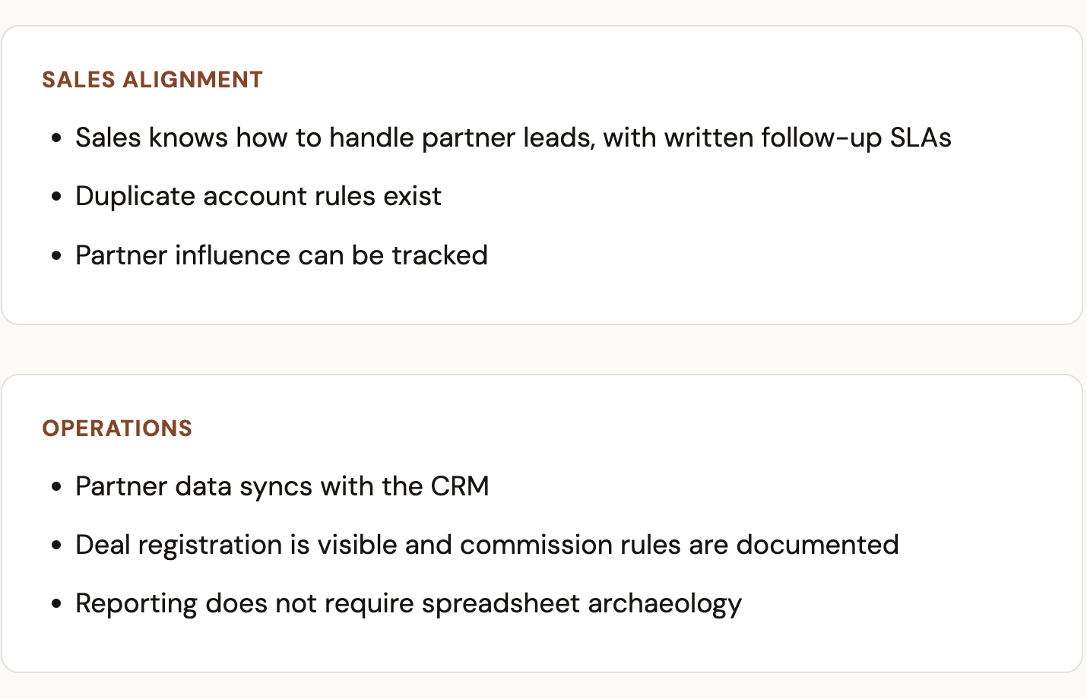Click the word 'archaeology' in last bullet

pos(664,604)
